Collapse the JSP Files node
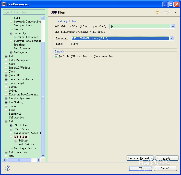 tap(11, 137)
